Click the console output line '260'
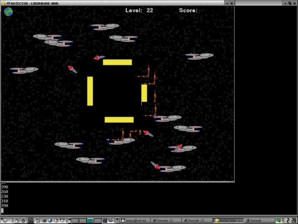298x224 pixels. point(5,192)
